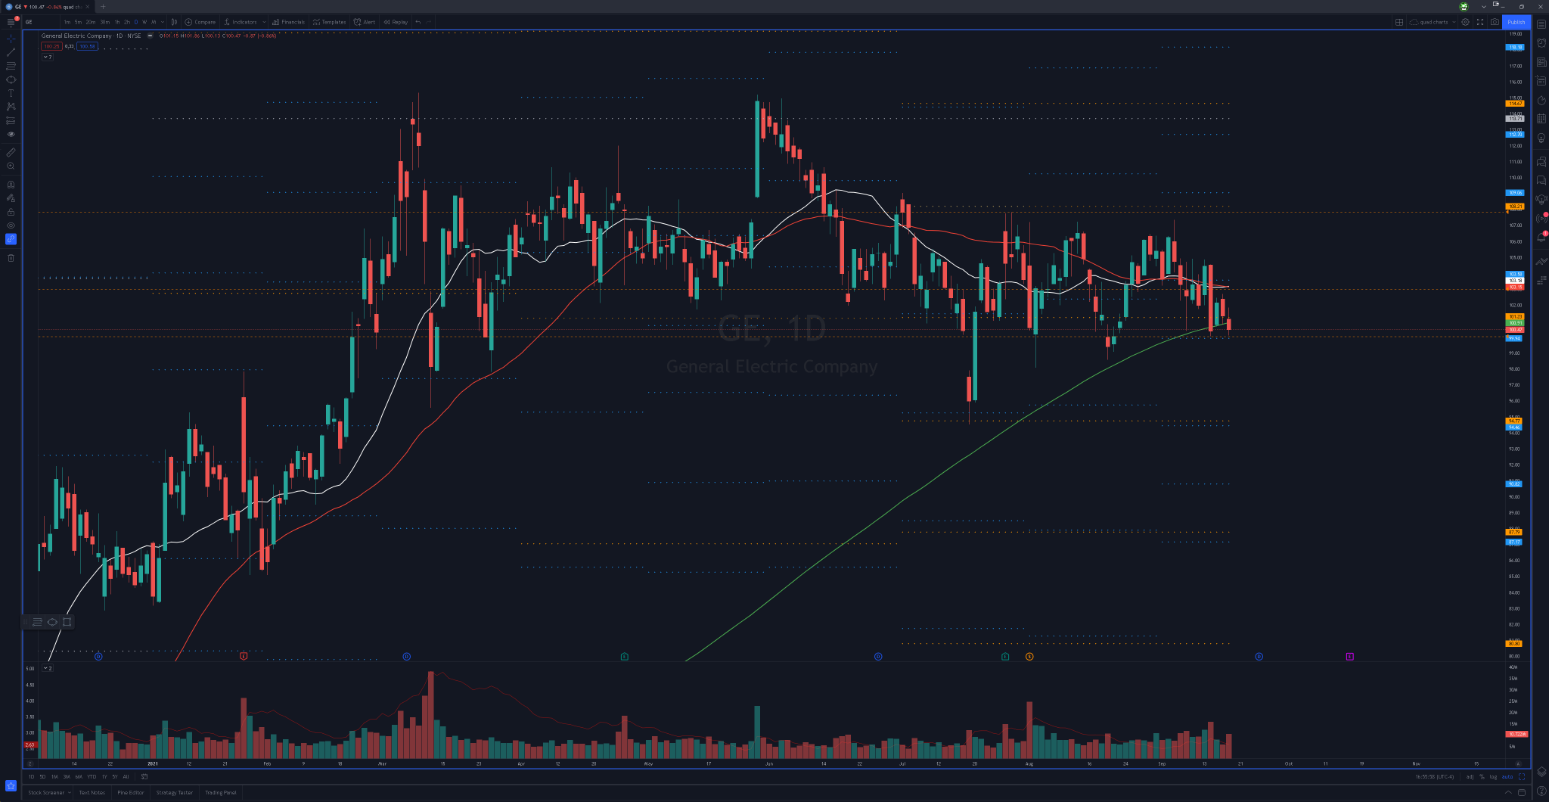Switch the chart to 5m interval

[78, 22]
